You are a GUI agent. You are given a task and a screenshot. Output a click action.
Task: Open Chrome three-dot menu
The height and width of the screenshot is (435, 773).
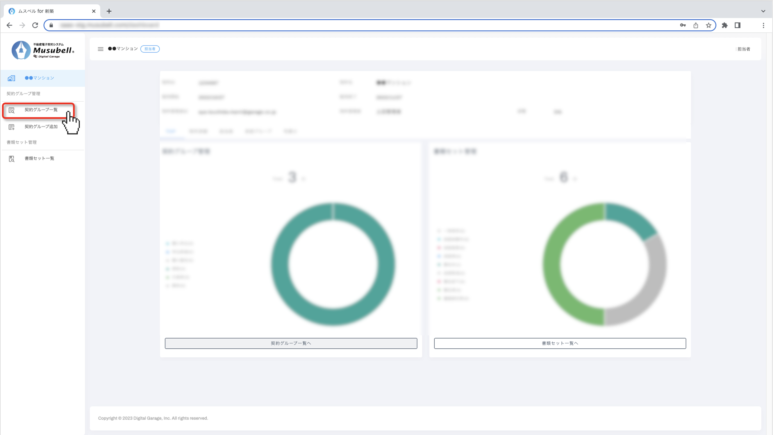(763, 25)
